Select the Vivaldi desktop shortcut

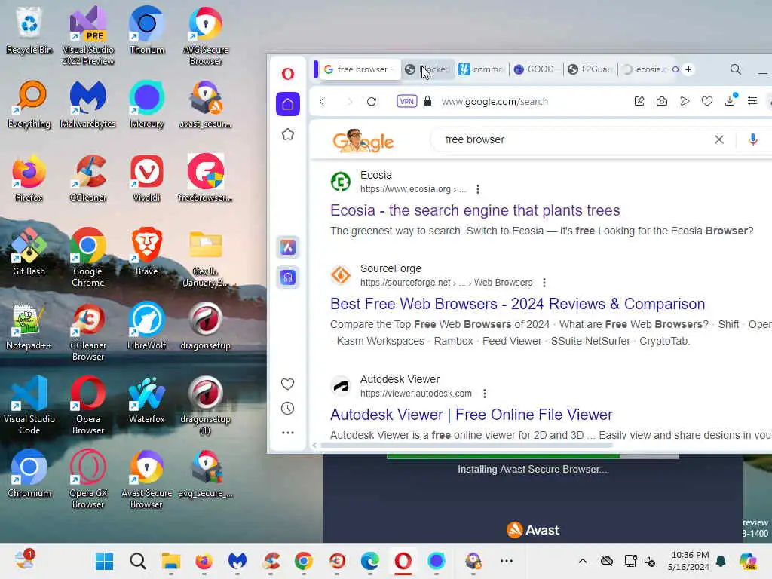pyautogui.click(x=147, y=178)
